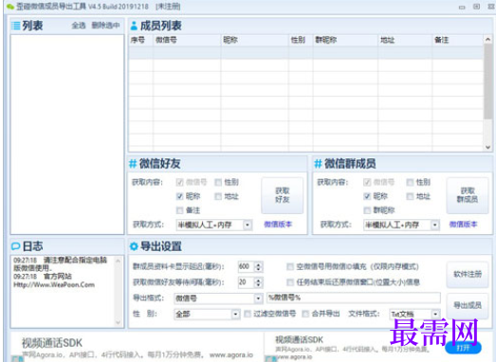Click 删除选中 to delete selected
Viewport: 496px width, 362px height.
pyautogui.click(x=105, y=26)
